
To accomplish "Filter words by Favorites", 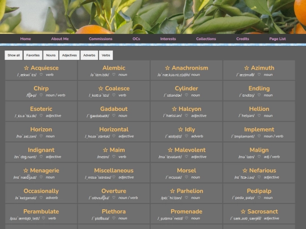I will tap(33, 55).
